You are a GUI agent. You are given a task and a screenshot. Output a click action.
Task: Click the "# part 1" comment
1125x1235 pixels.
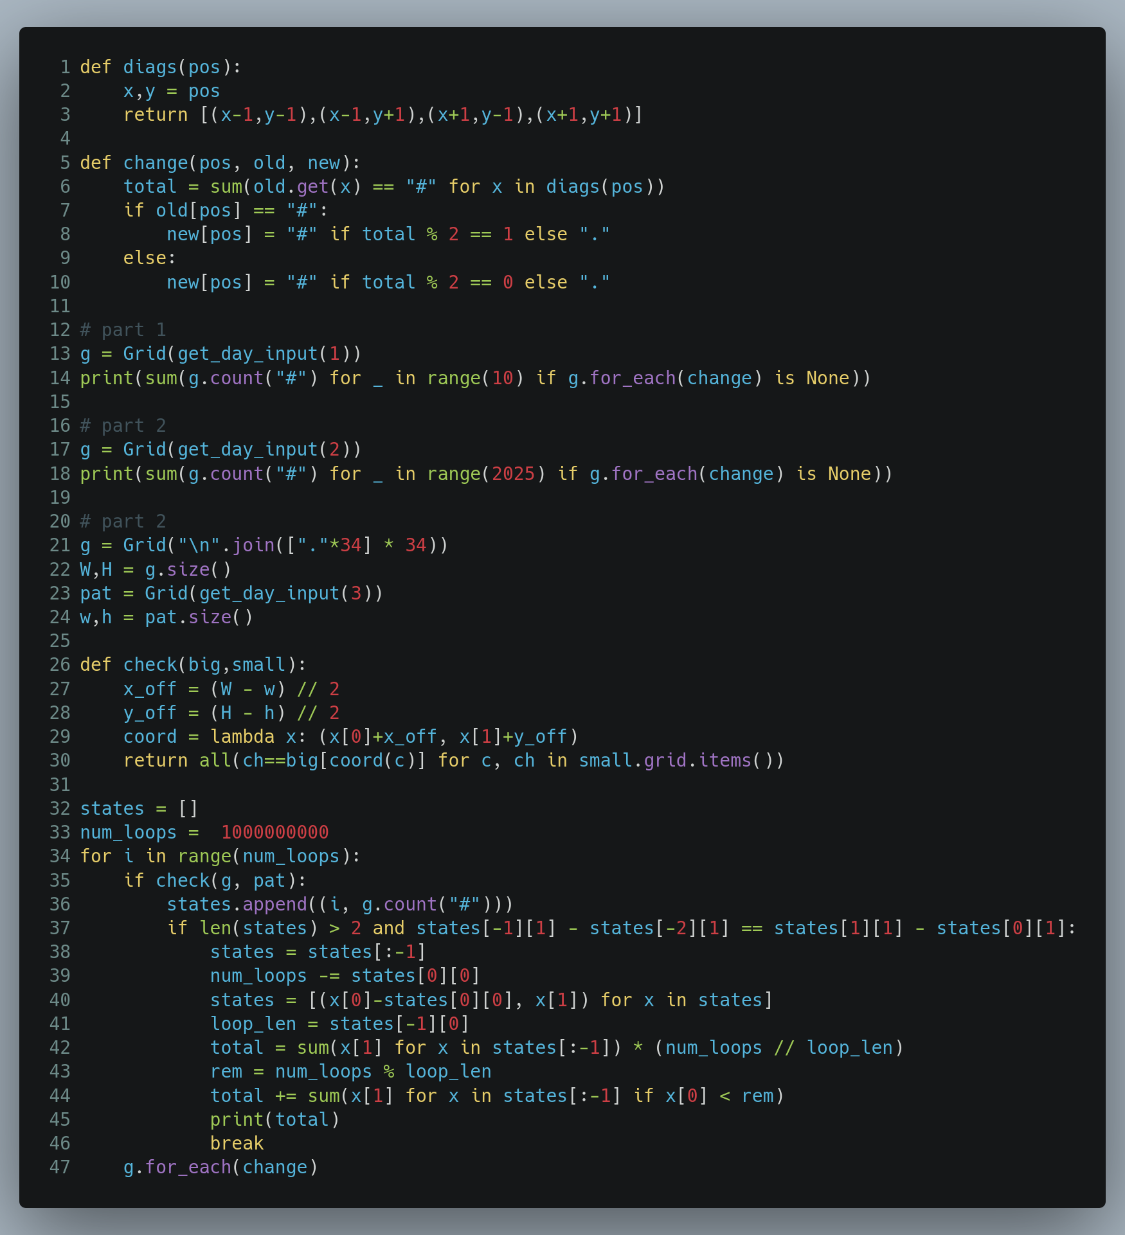[x=123, y=330]
